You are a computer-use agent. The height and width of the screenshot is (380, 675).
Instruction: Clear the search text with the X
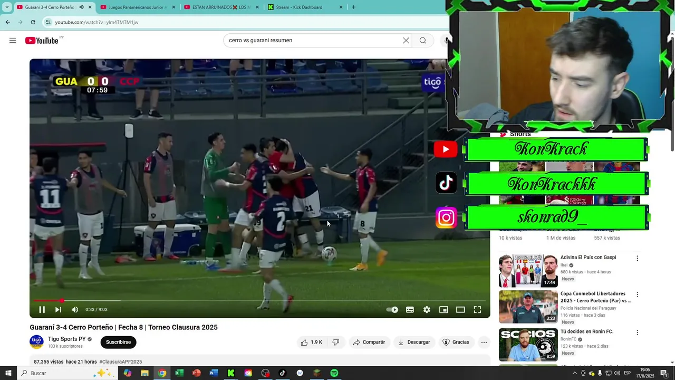pos(406,40)
